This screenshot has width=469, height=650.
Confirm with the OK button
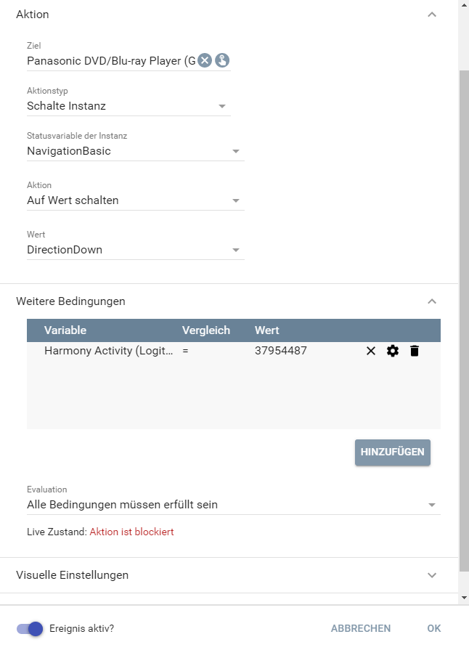tap(433, 628)
